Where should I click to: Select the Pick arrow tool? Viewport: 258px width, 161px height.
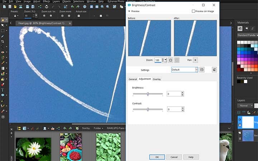[3, 25]
